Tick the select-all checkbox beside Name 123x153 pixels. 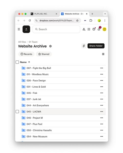pyautogui.click(x=17, y=62)
